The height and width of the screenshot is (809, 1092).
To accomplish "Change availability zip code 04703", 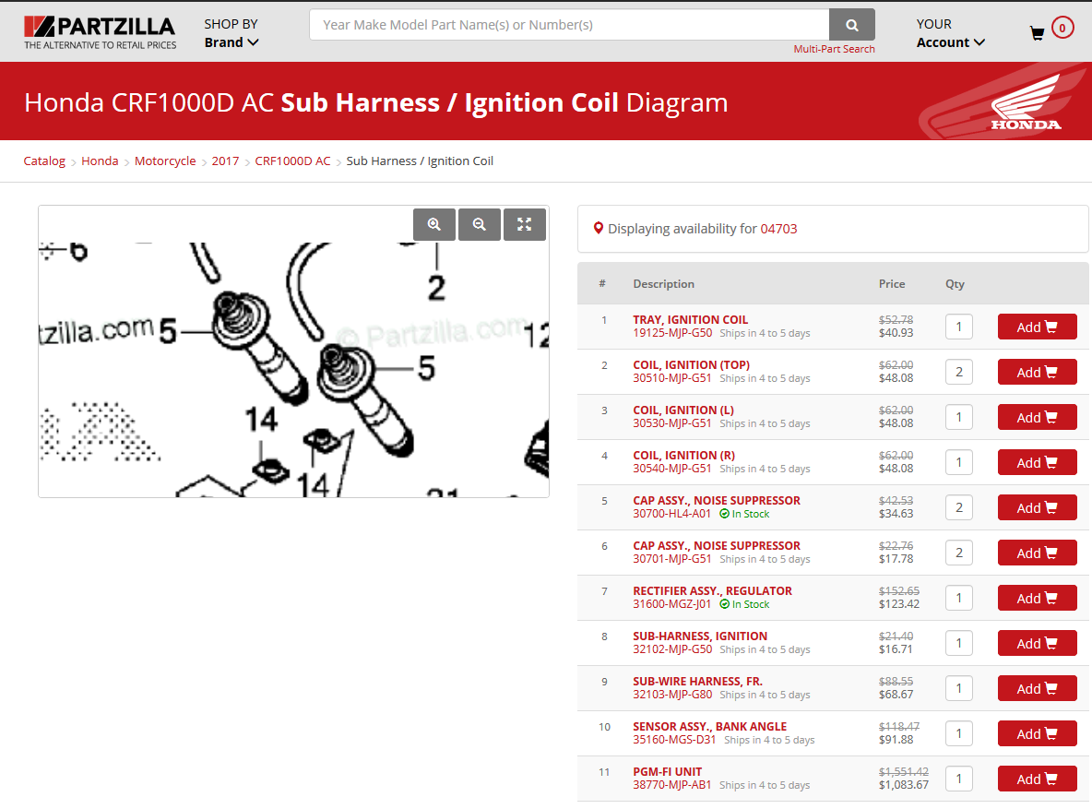I will pyautogui.click(x=778, y=229).
